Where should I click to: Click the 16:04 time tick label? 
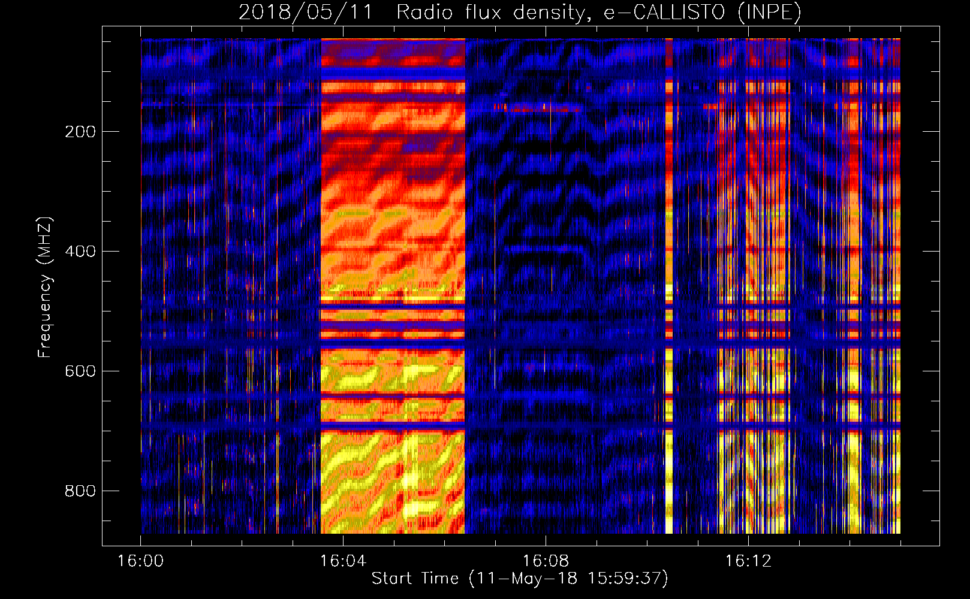point(343,561)
